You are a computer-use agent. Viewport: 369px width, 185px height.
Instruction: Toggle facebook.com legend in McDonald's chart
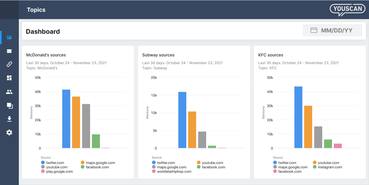click(x=95, y=167)
